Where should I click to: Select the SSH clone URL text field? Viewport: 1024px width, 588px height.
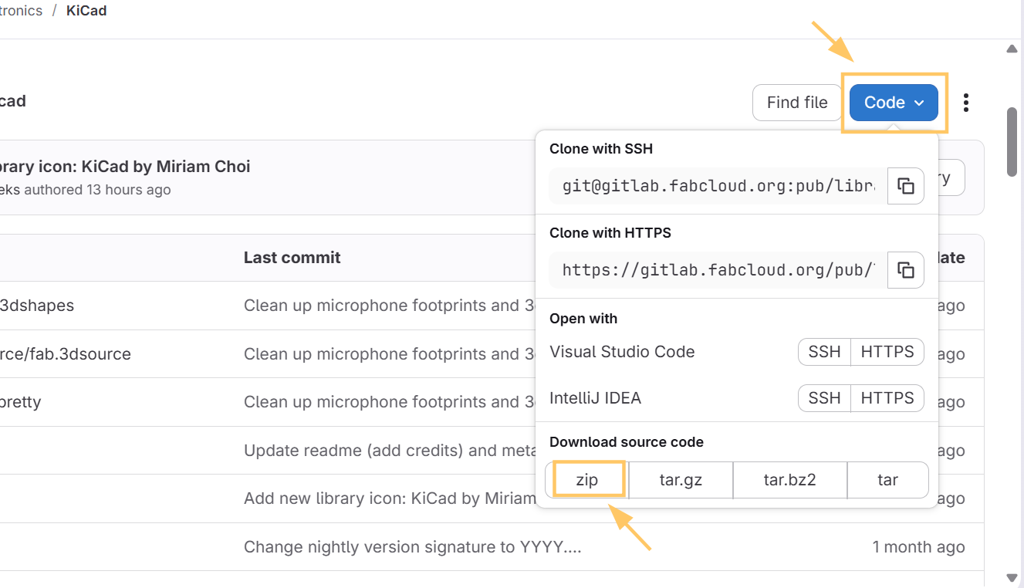(x=716, y=186)
